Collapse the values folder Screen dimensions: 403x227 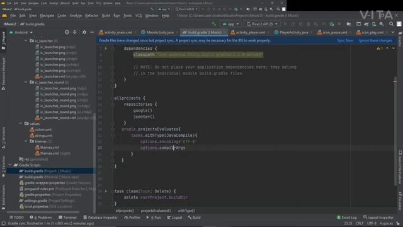tap(21, 124)
